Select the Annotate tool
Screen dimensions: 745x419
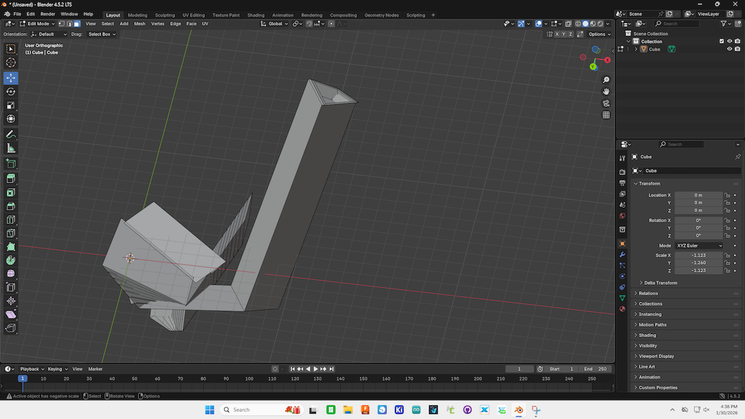(11, 135)
